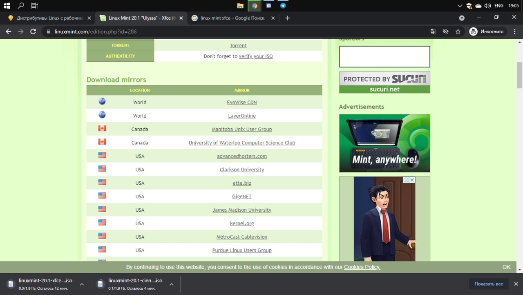The height and width of the screenshot is (295, 523).
Task: Download from LayerOnline mirror
Action: pos(242,116)
